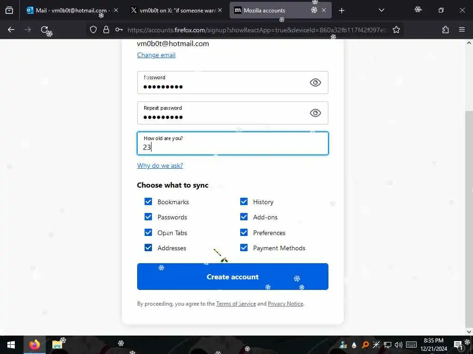Viewport: 473px width, 354px height.
Task: Click the site security padlock icon
Action: pos(106,29)
